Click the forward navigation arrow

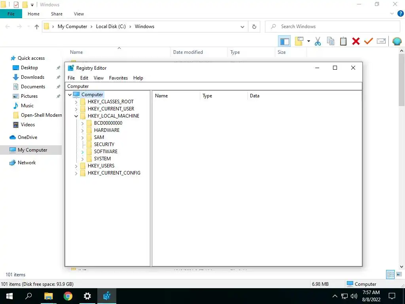(x=19, y=27)
